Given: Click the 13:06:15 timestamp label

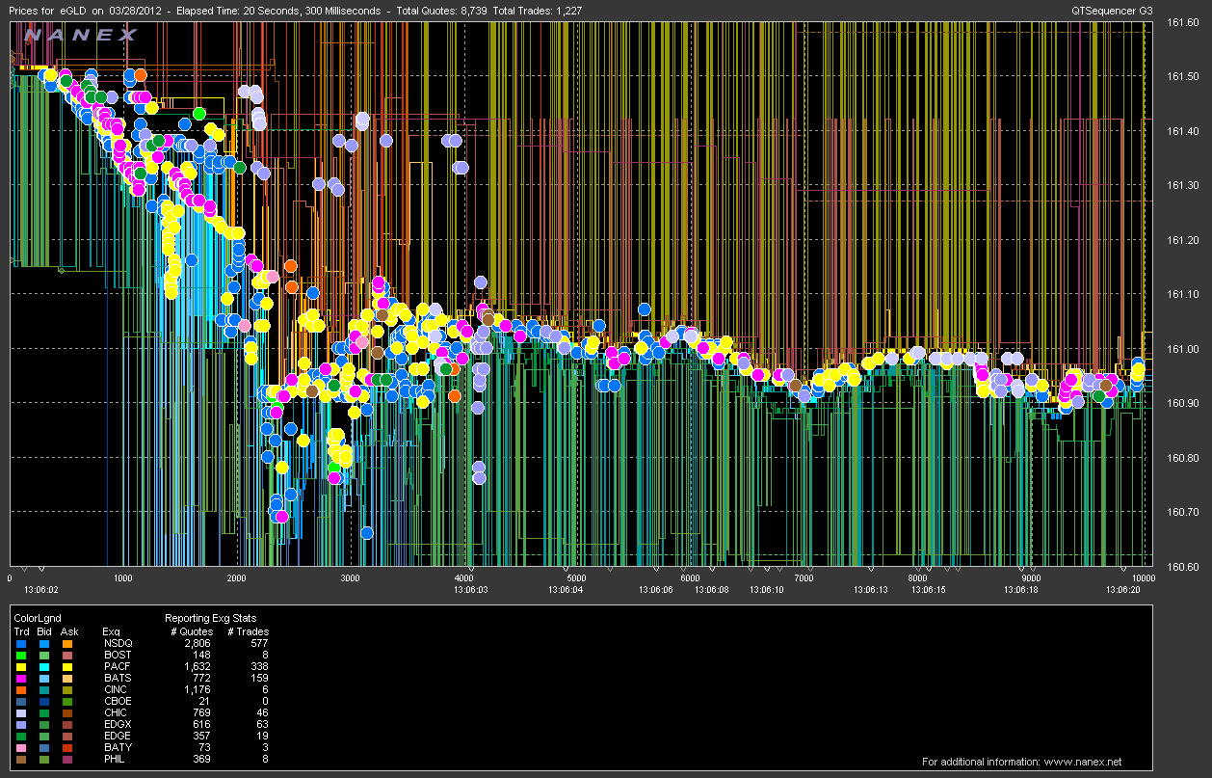Looking at the screenshot, I should pyautogui.click(x=929, y=588).
